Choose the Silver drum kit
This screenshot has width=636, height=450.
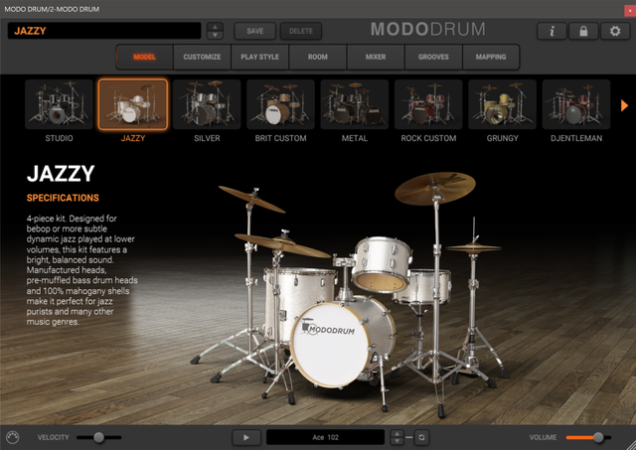[x=207, y=104]
